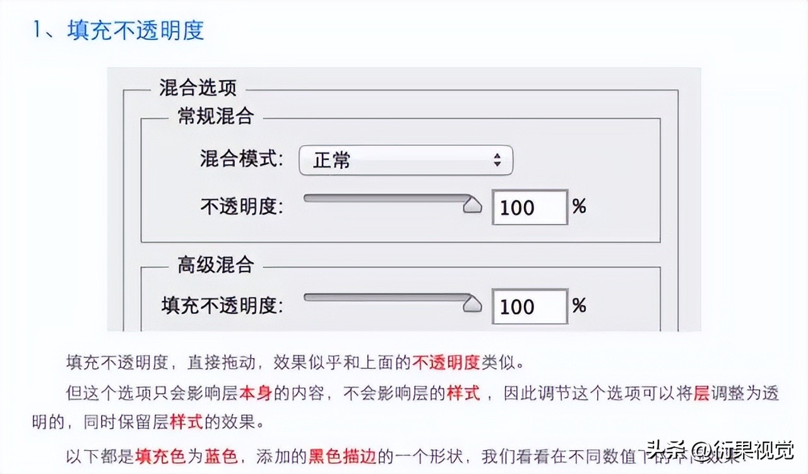Click the heading 1、填充不透明度
This screenshot has height=474, width=808.
pyautogui.click(x=117, y=31)
